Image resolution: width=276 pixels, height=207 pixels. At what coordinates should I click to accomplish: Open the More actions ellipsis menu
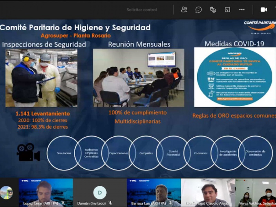point(242,10)
